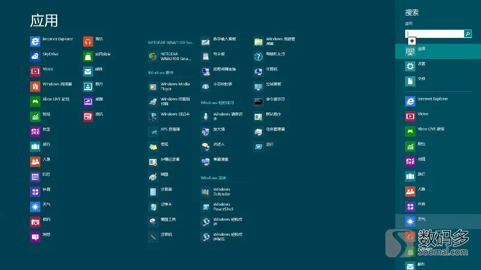Screen dimensions: 481x270
Task: Open Windows Defender
Action: coord(216,192)
